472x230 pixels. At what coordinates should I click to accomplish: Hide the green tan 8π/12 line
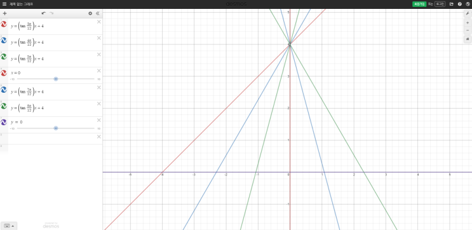[x=4, y=106]
